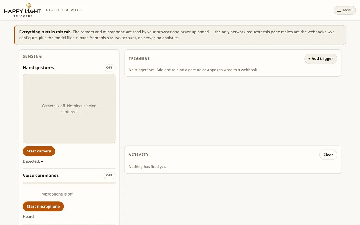Click the 'Microphone is off' status text
Screen dimensions: 360x225
tap(57, 194)
